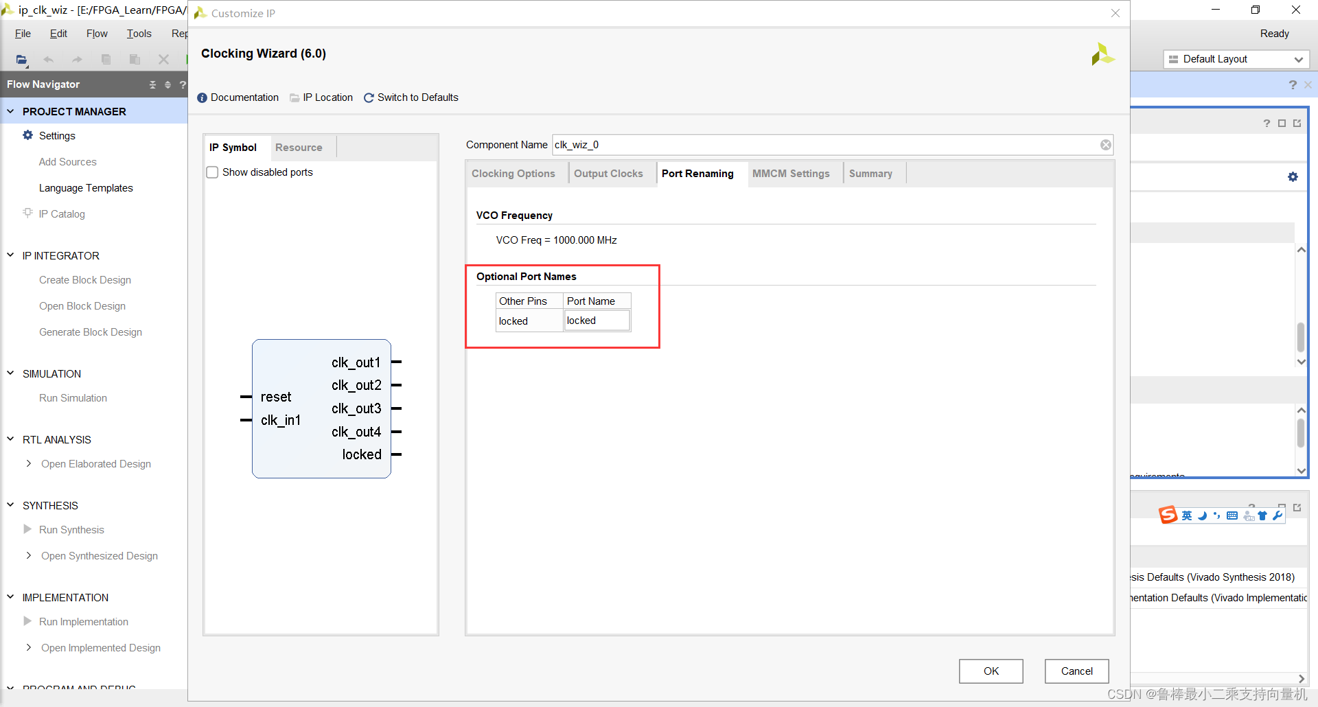Open the Edit menu

point(58,34)
